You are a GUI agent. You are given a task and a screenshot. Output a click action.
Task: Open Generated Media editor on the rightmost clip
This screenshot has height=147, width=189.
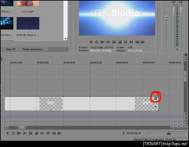156,99
